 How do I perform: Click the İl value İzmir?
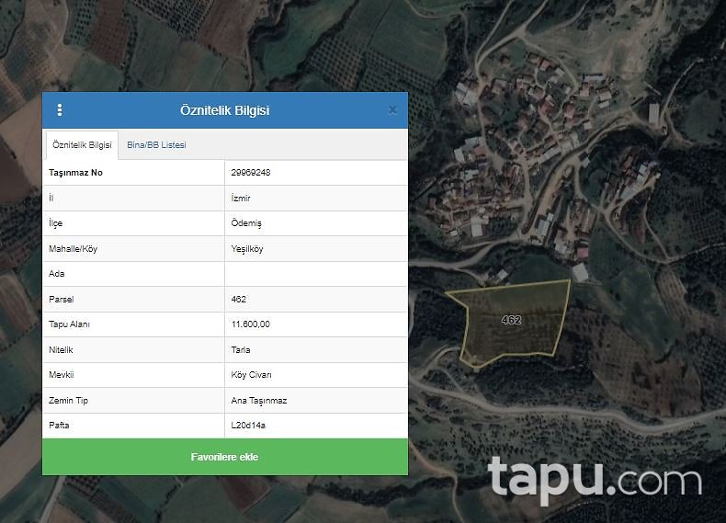pyautogui.click(x=241, y=199)
